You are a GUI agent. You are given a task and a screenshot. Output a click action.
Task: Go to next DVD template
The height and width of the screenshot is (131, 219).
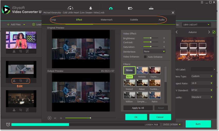[209, 32]
